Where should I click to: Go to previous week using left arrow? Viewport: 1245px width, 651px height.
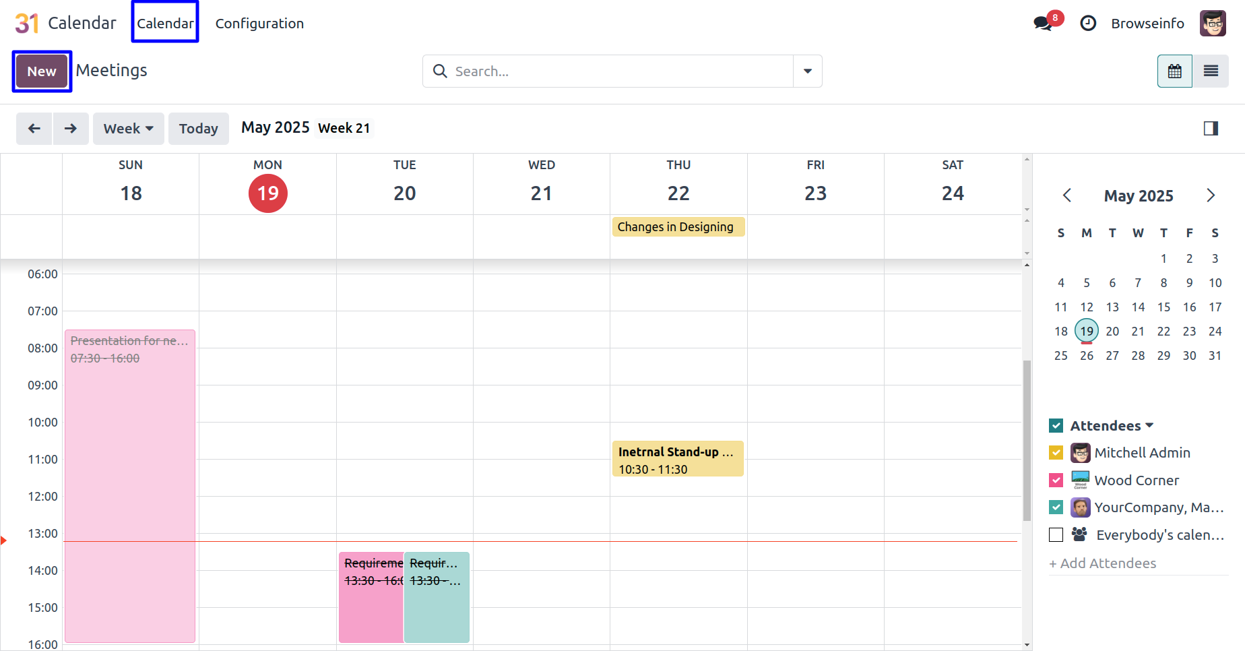pyautogui.click(x=34, y=129)
